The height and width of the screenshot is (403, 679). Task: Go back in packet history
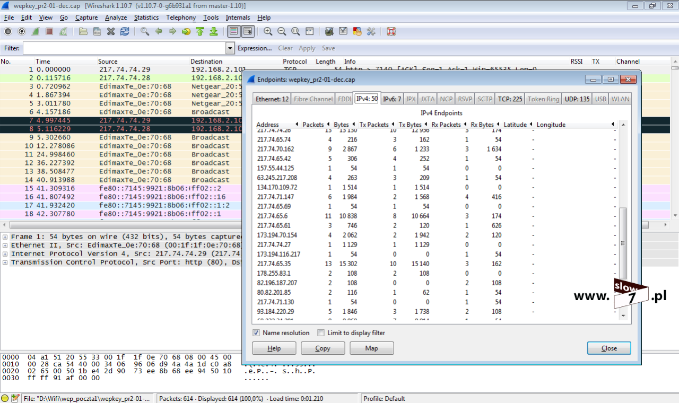pyautogui.click(x=159, y=31)
